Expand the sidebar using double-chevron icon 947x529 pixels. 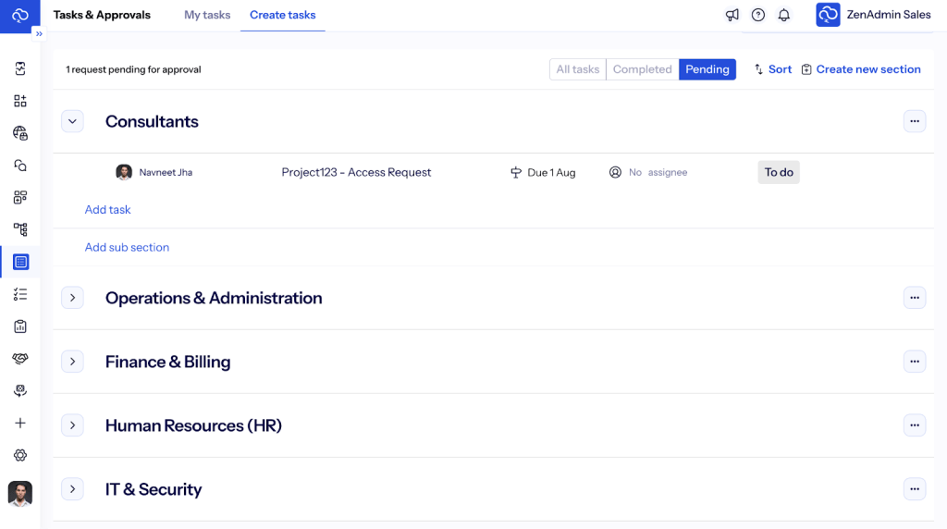coord(39,33)
